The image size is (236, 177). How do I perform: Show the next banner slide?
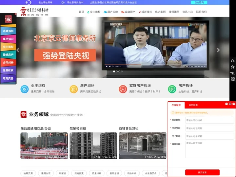tap(218, 50)
